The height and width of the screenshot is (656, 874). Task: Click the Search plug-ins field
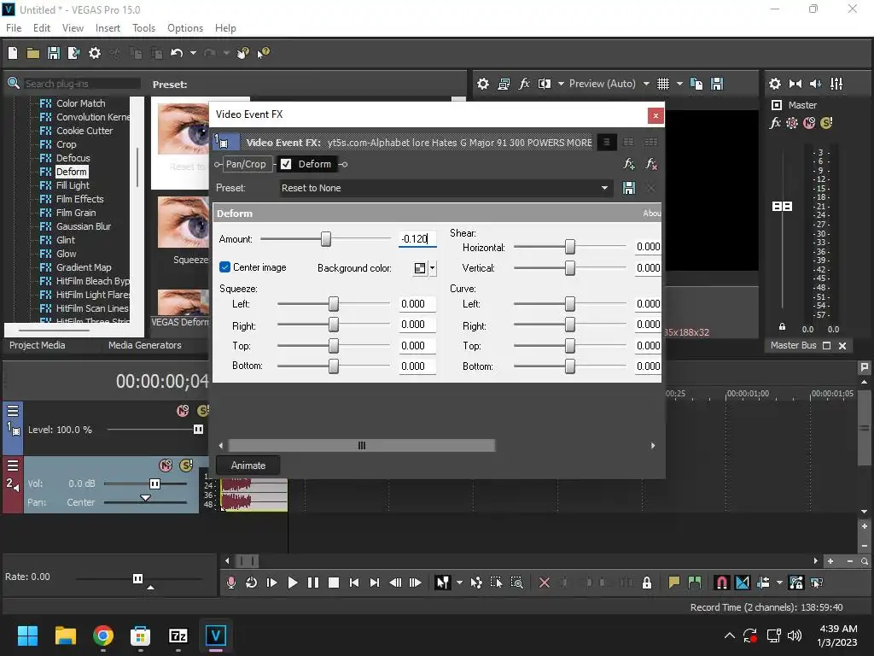point(81,83)
